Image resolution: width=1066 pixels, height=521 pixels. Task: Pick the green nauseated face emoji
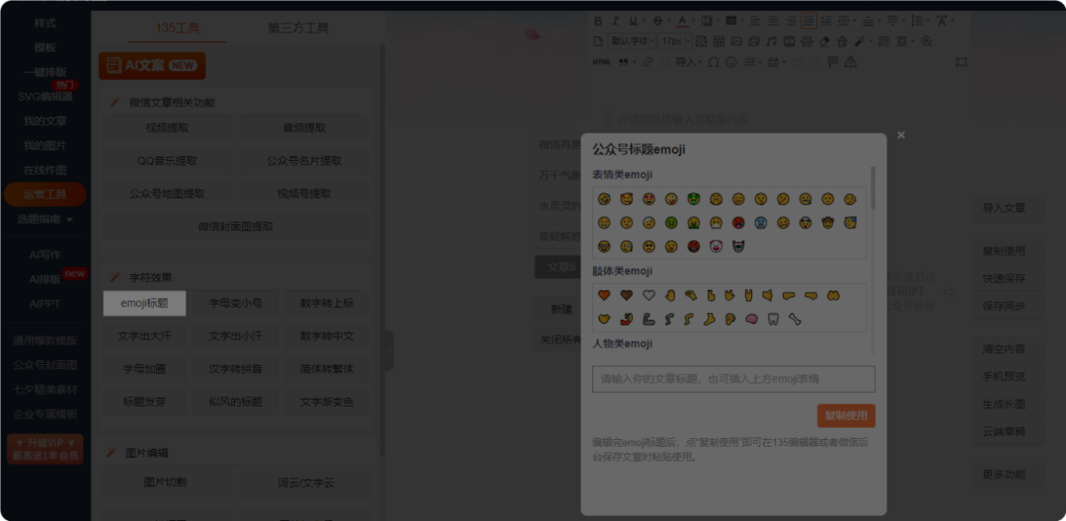click(x=671, y=222)
